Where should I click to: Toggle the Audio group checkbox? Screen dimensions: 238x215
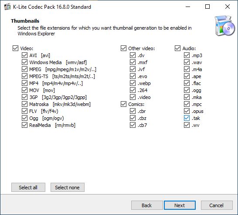pyautogui.click(x=177, y=48)
